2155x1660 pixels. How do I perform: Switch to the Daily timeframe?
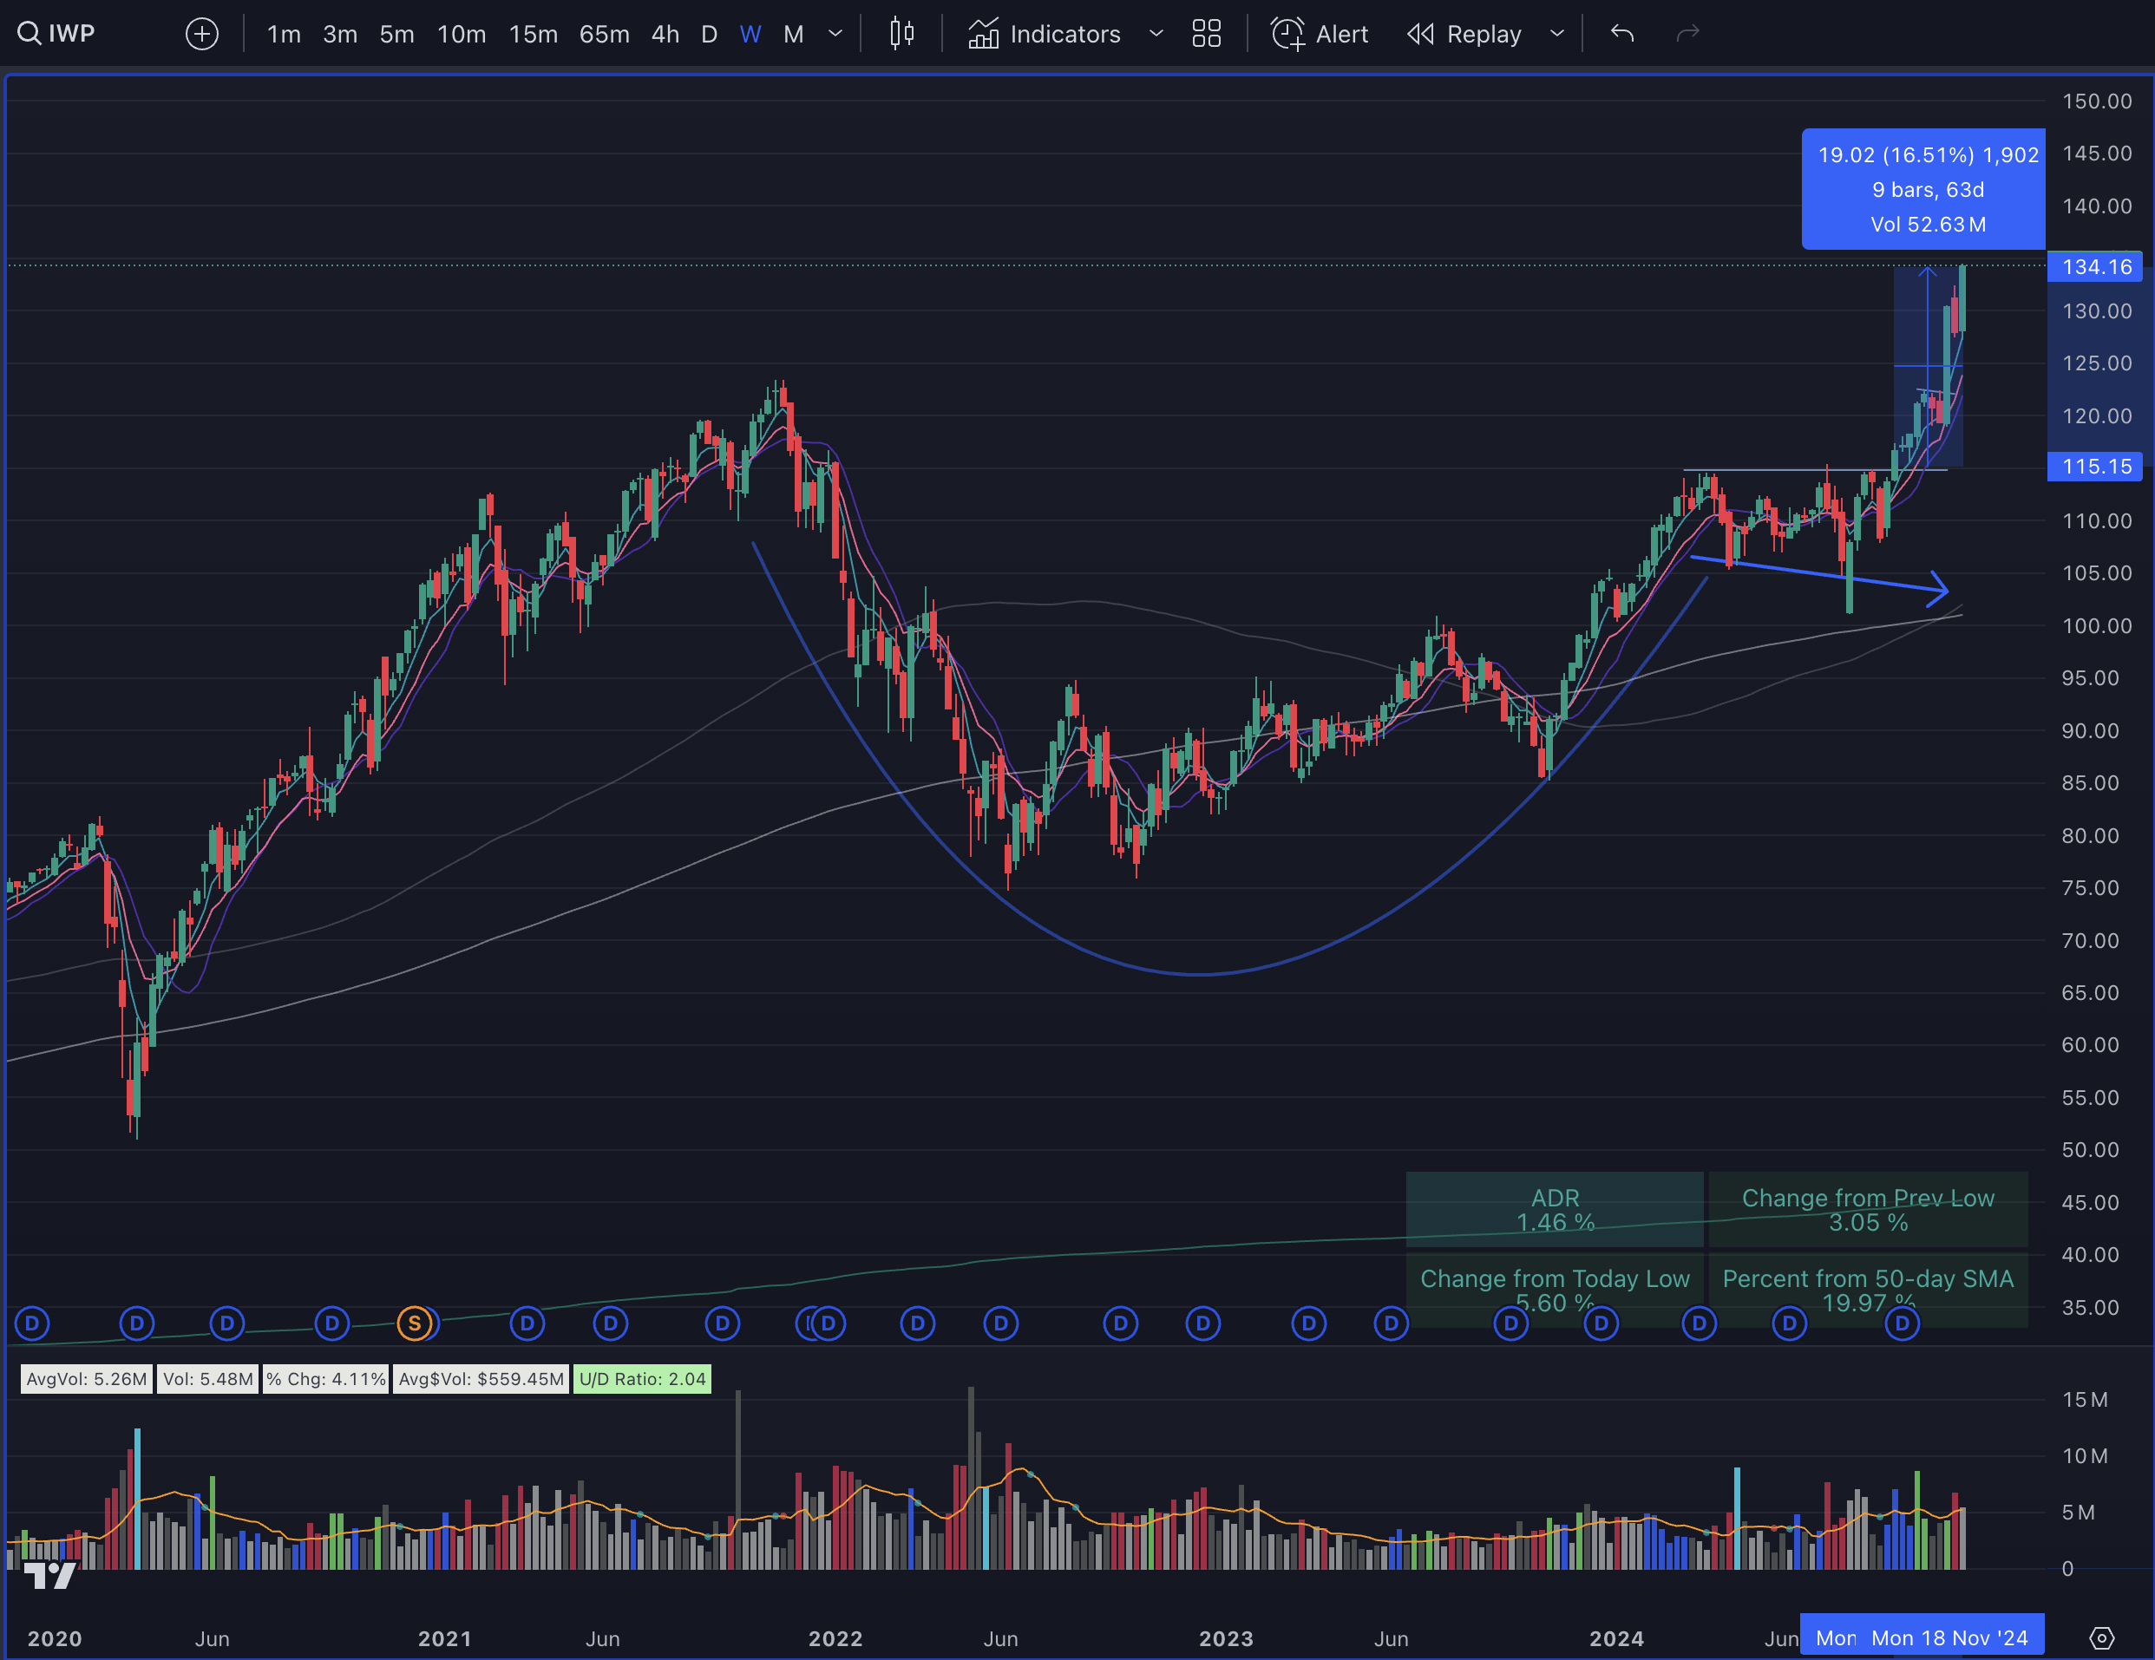click(709, 33)
